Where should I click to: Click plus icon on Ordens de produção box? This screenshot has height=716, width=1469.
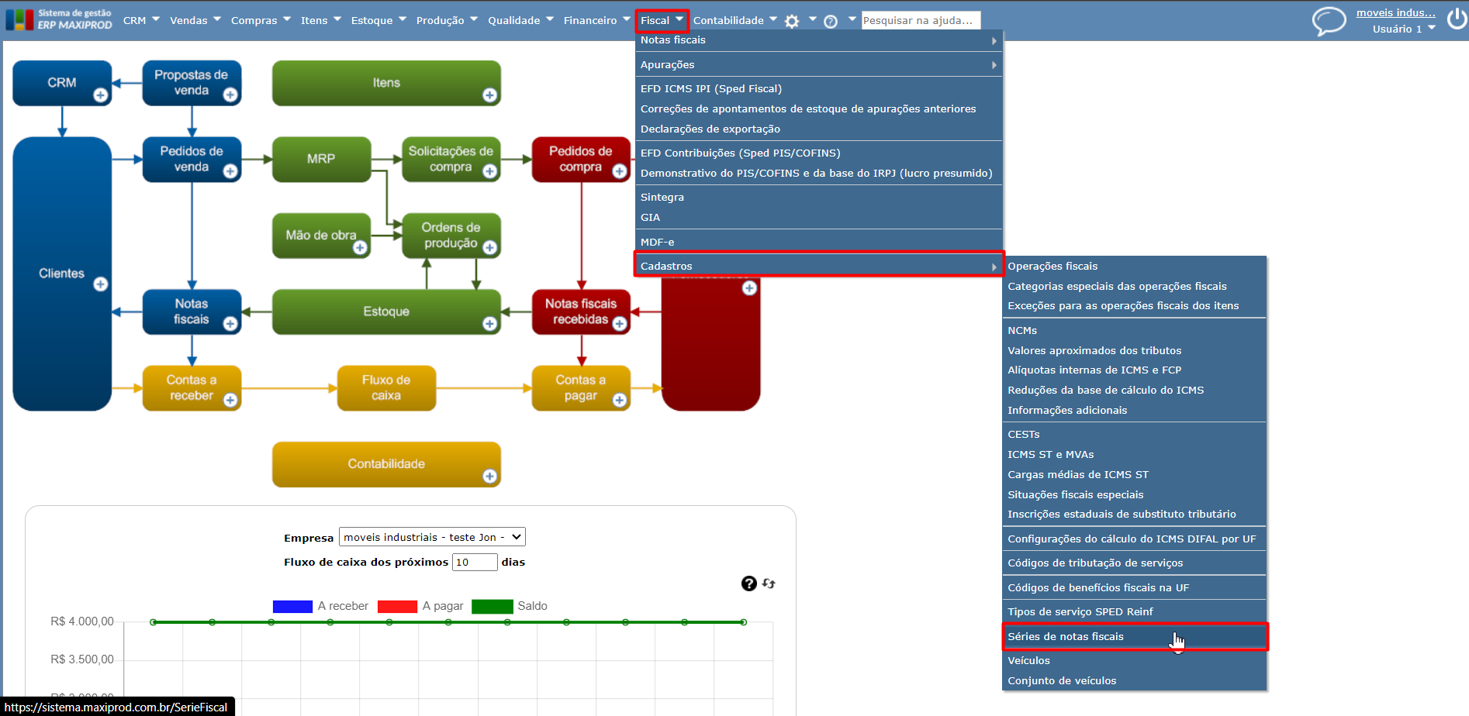(x=489, y=247)
